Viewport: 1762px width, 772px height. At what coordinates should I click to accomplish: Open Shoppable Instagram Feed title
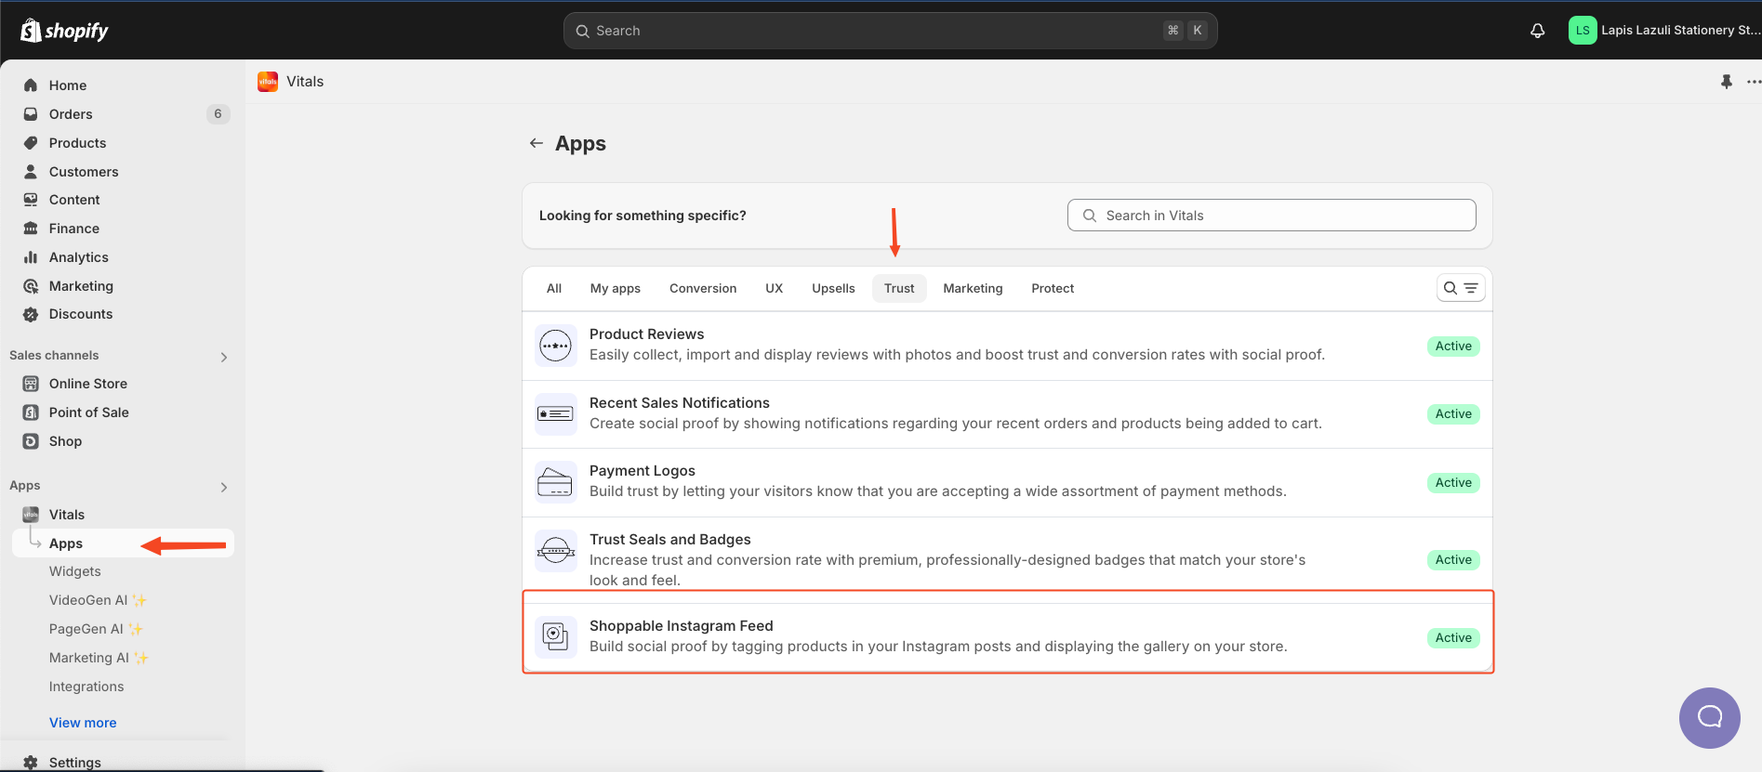tap(682, 626)
